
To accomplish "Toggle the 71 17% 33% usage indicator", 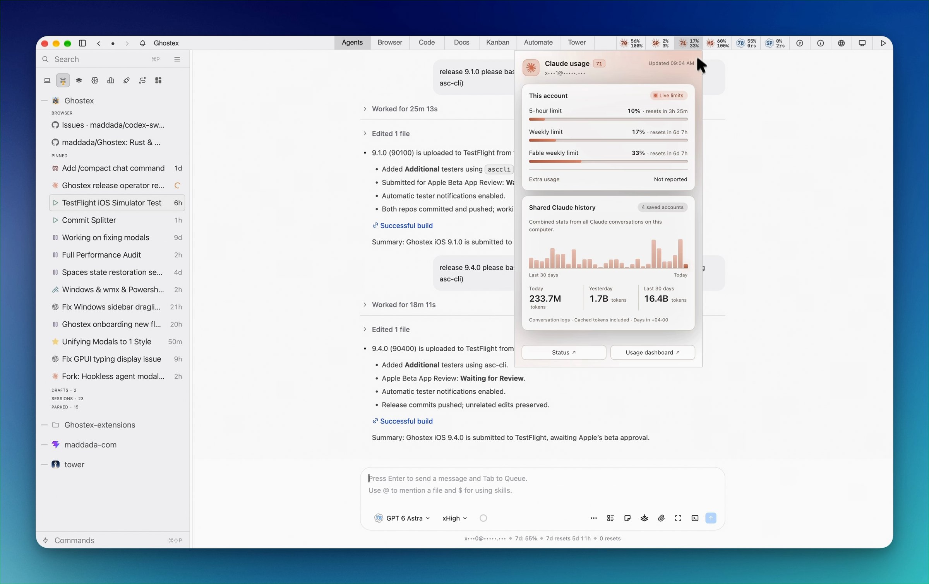I will coord(689,43).
